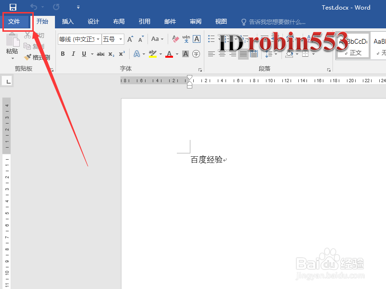The image size is (386, 289).
Task: Apply superscript formatting
Action: tap(121, 54)
